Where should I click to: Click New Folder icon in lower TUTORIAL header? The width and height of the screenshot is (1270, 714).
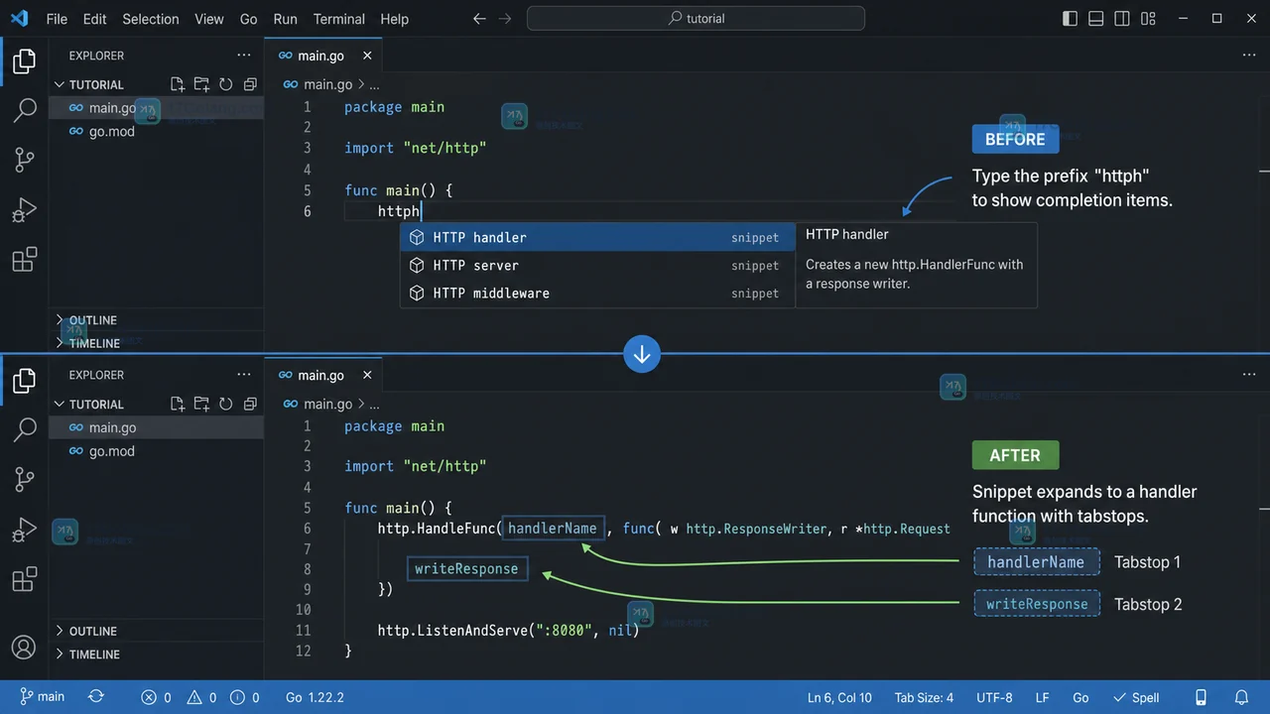point(201,404)
